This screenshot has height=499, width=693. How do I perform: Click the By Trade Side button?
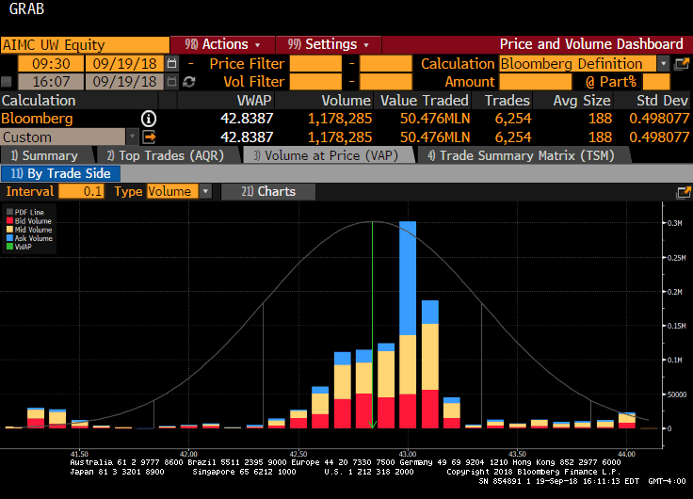[61, 173]
